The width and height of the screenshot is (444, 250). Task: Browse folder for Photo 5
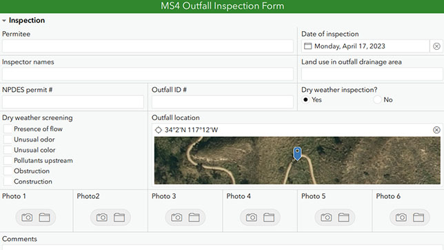pos(343,218)
